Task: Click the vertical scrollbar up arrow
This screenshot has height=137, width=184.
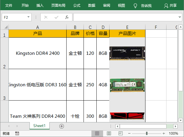Action: pyautogui.click(x=180, y=27)
